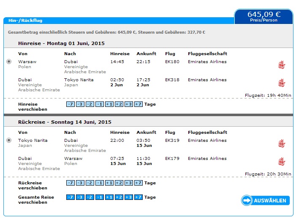Shift Rückreise by +2 days
296x218 pixels.
[119, 183]
